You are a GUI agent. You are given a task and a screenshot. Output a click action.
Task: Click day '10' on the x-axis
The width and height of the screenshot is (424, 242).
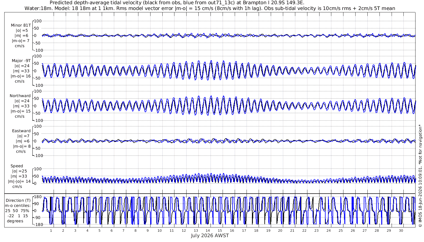point(160,230)
